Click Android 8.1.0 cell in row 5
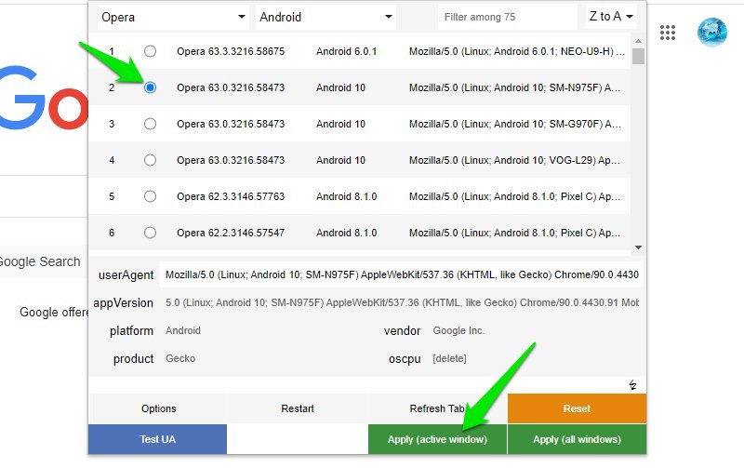Screen dimensions: 744x468 click(x=346, y=196)
